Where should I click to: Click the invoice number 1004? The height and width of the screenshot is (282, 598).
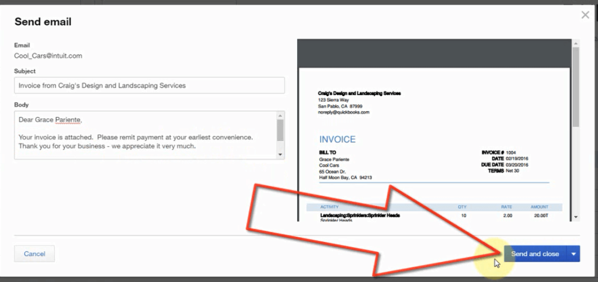coord(511,153)
